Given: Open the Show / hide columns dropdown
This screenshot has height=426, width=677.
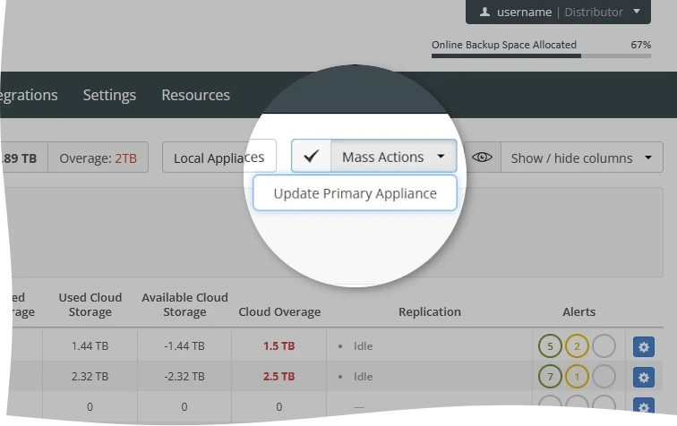Looking at the screenshot, I should click(581, 158).
